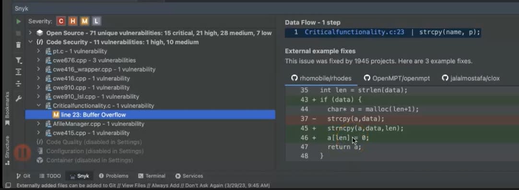Screen dimensions: 519x190
Task: Expand the cwe416_wrapper.cpp node
Action: point(38,70)
